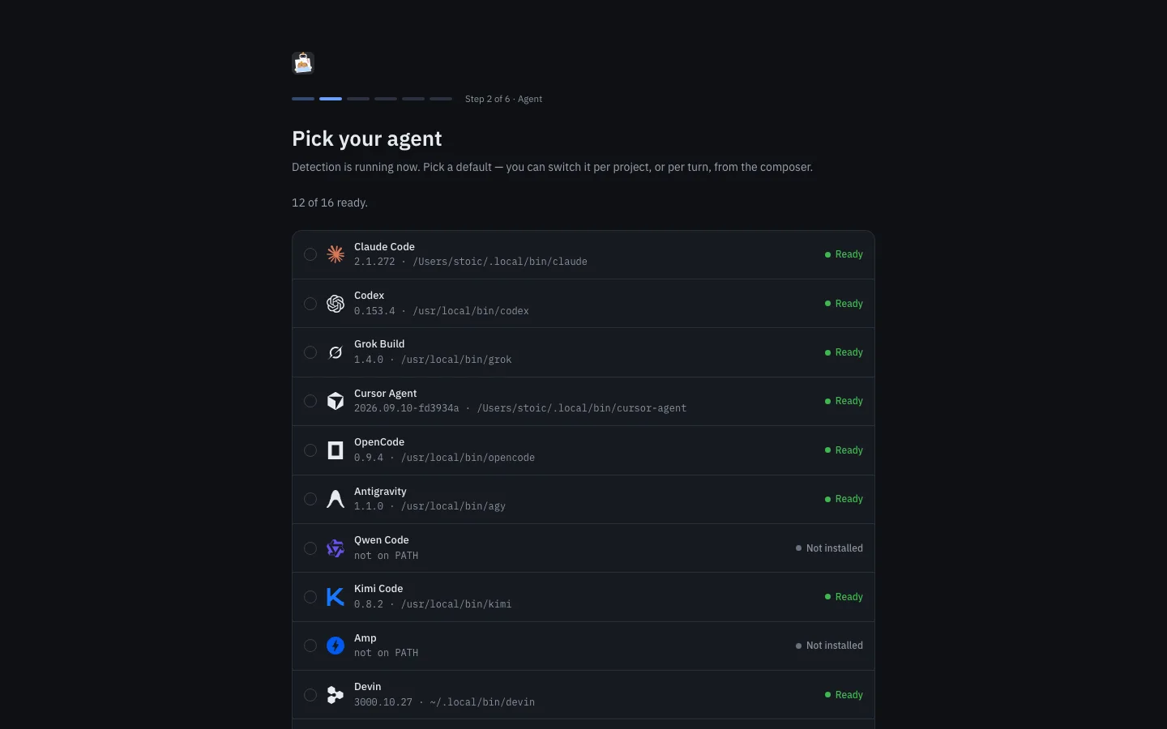Click the Claude Code starburst icon

pyautogui.click(x=336, y=254)
